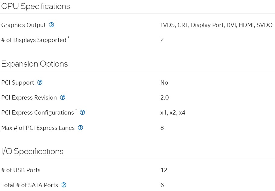Click the GPU Specifications section heading
The image size is (275, 191).
[x=35, y=6]
